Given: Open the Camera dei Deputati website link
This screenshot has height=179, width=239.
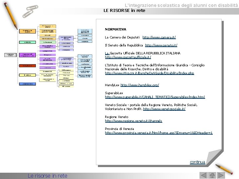Looking at the screenshot, I should [159, 37].
